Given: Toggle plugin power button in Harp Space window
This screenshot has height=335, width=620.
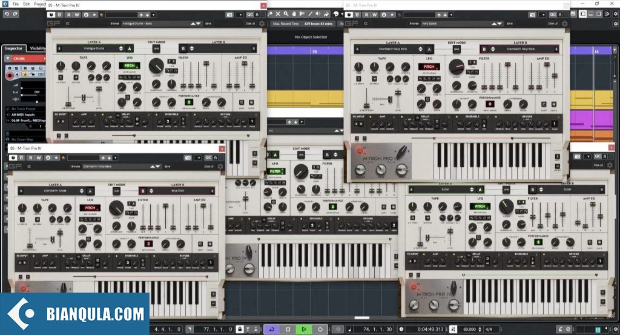Looking at the screenshot, I should click(349, 15).
